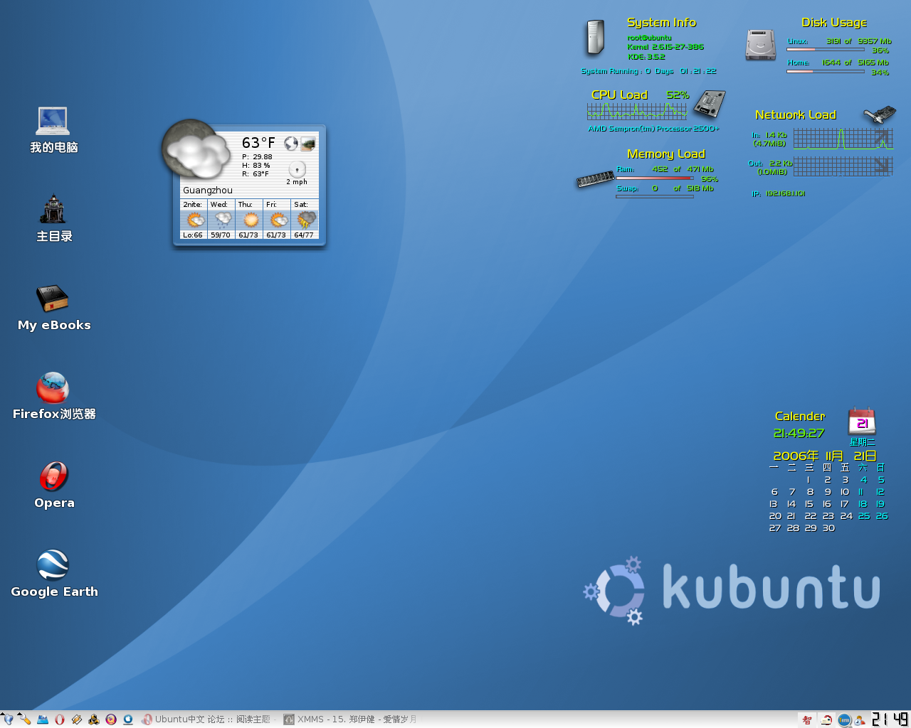The width and height of the screenshot is (911, 728).
Task: Click the picture icon in weather widget
Action: [308, 144]
